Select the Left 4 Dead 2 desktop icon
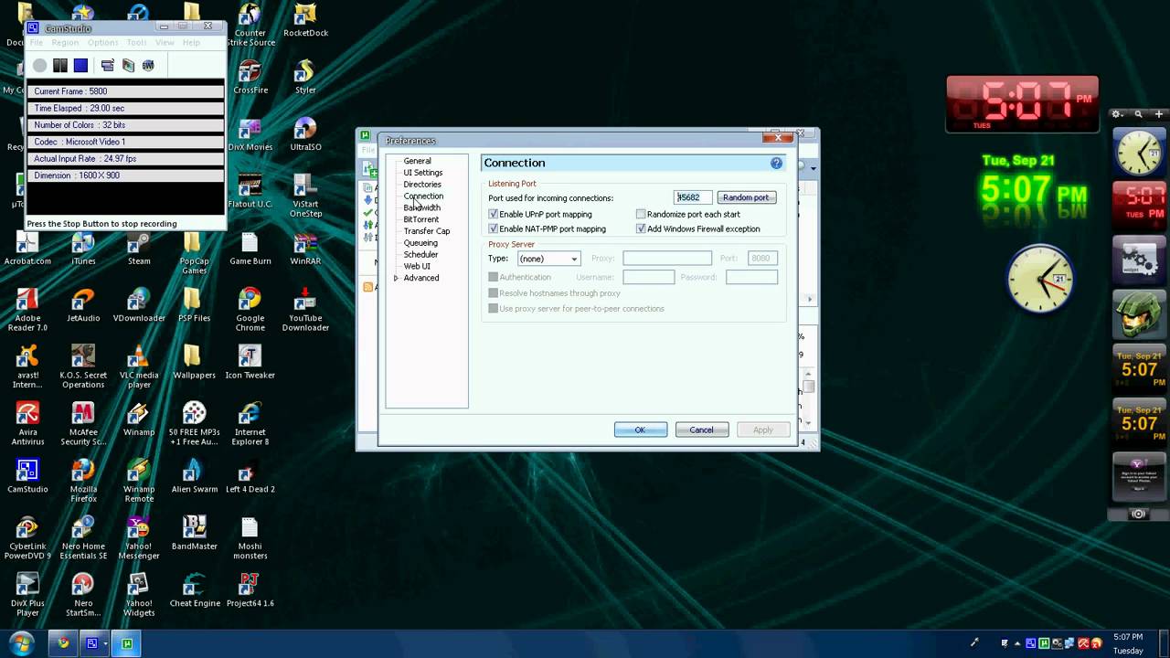Screen dimensions: 1170x658 250,475
